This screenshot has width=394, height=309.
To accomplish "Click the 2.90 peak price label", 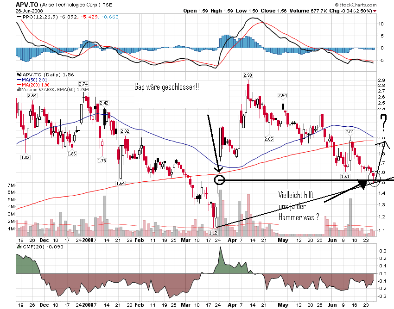I will (x=248, y=75).
